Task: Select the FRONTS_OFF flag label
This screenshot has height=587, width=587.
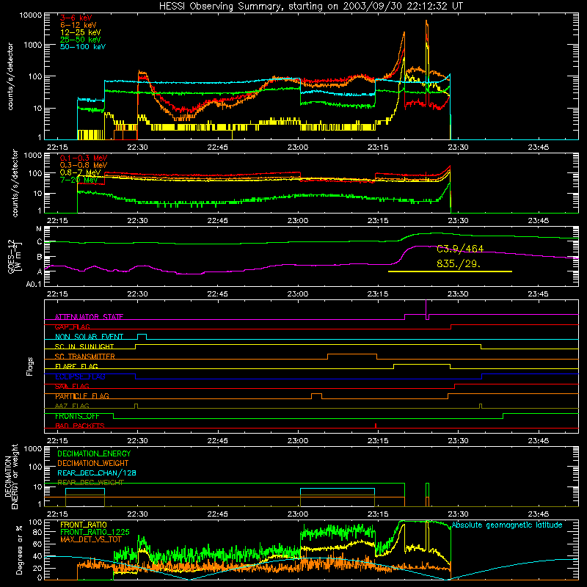Action: tap(77, 416)
